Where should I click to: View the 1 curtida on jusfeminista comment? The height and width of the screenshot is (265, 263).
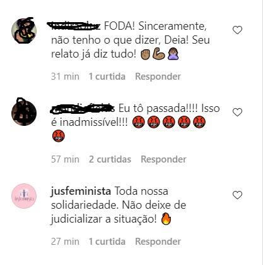tap(107, 242)
